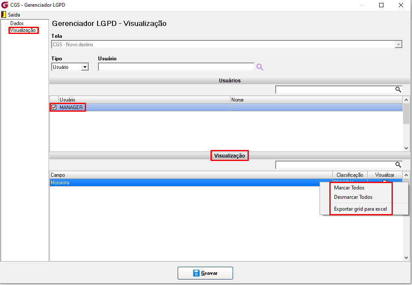Choose Desmarcar Todos in context menu
Viewport: 412px width, 285px height.
(353, 197)
